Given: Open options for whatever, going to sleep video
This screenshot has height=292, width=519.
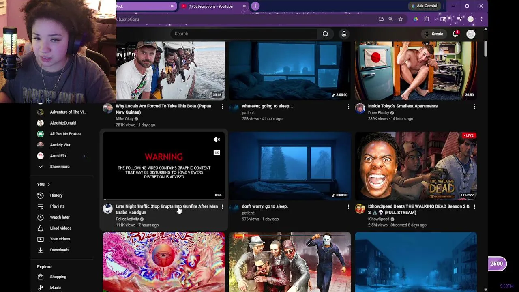Looking at the screenshot, I should coord(348,107).
